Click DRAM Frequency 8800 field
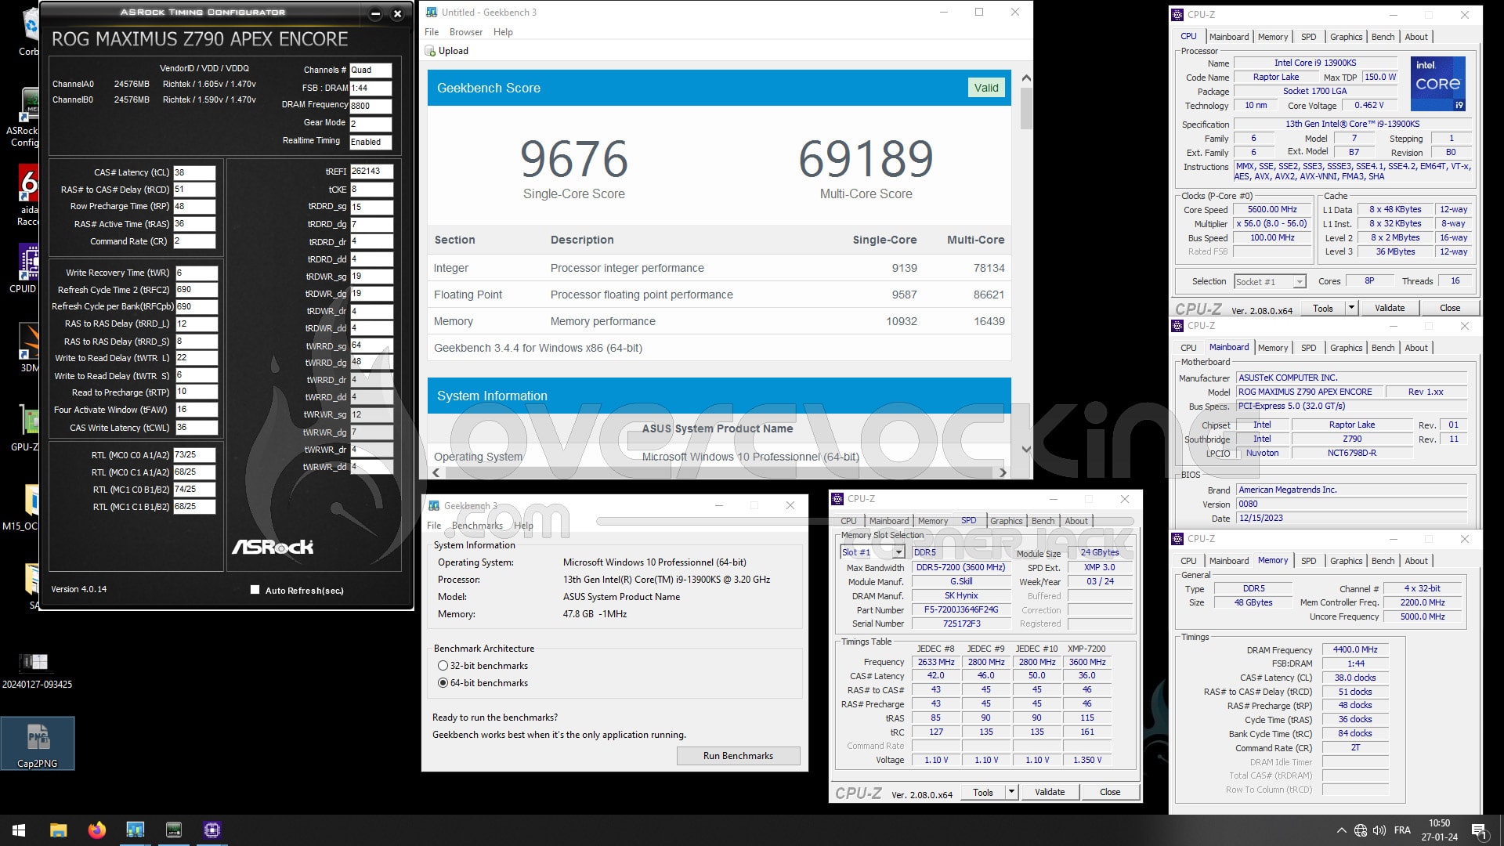Image resolution: width=1504 pixels, height=846 pixels. click(x=370, y=106)
